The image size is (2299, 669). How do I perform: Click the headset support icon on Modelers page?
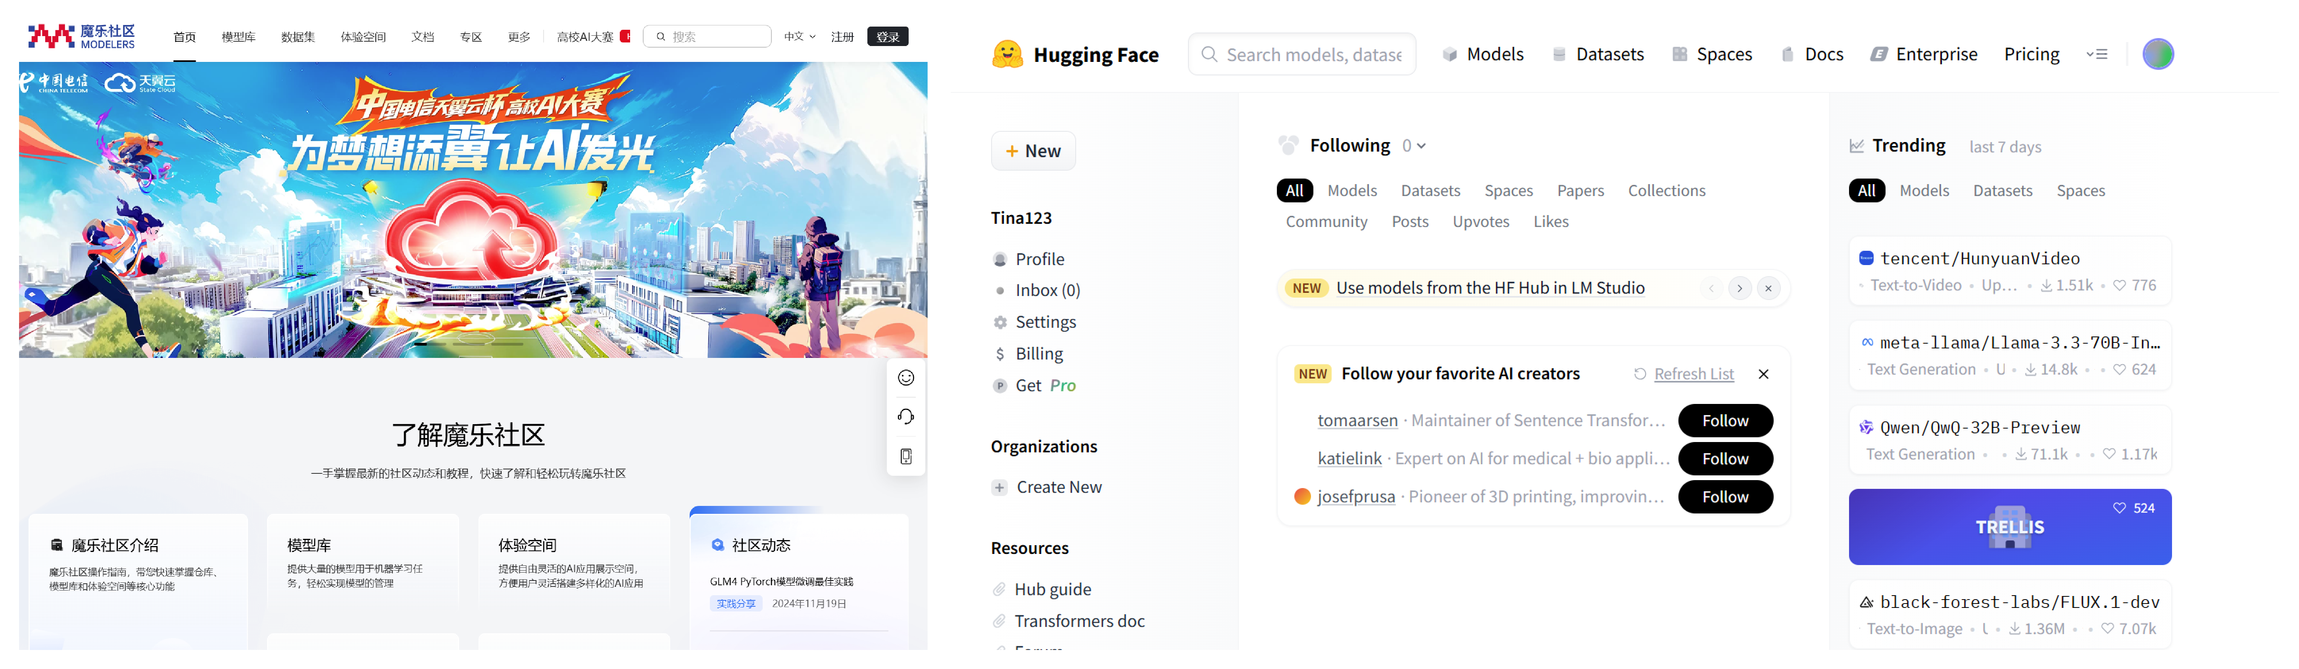click(x=906, y=417)
